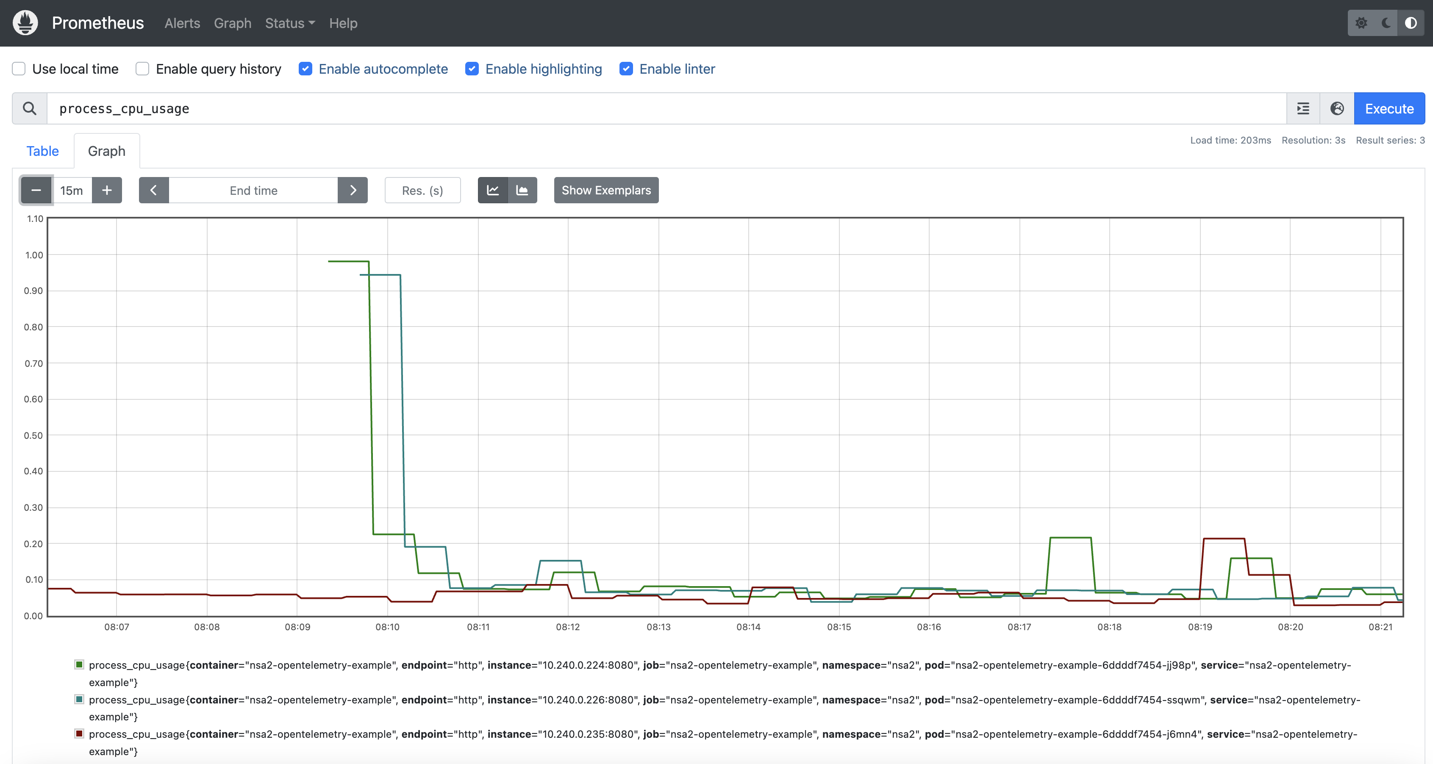Open the Alerts page
Screen dimensions: 1433x764
tap(182, 23)
